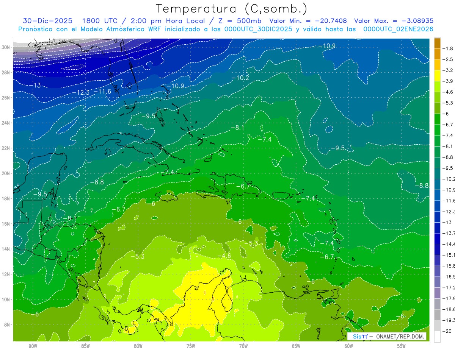The width and height of the screenshot is (455, 351).
Task: Click the validity end time "0000UTC_02ENE2026"
Action: [x=399, y=29]
